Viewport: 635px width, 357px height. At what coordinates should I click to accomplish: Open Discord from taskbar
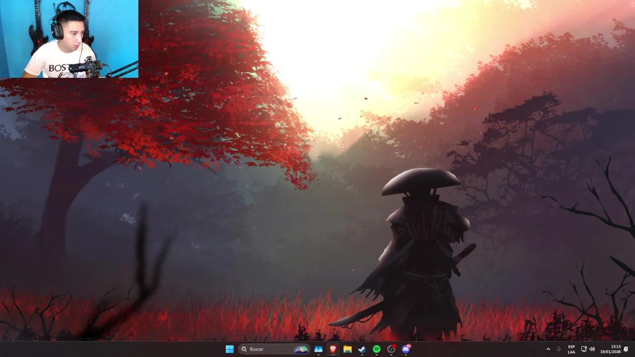[x=406, y=349]
